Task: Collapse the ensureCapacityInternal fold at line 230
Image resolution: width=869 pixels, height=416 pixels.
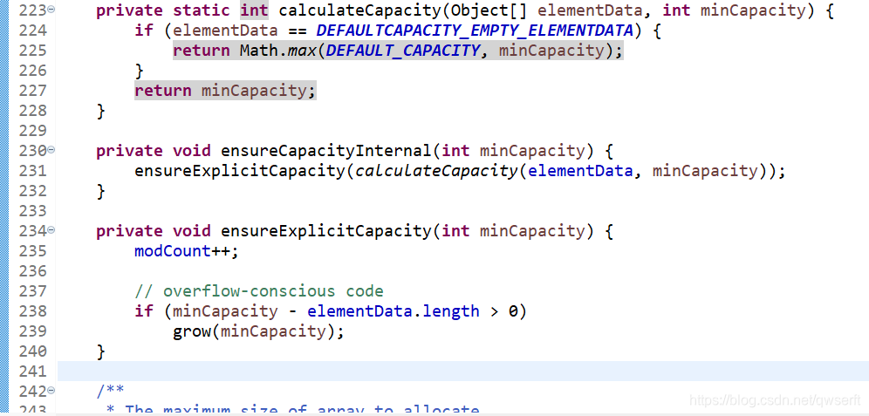Action: point(51,150)
